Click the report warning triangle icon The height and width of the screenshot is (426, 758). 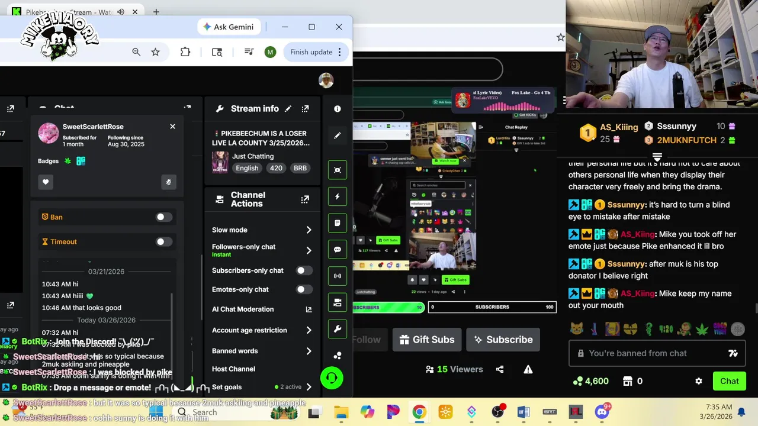pyautogui.click(x=528, y=369)
